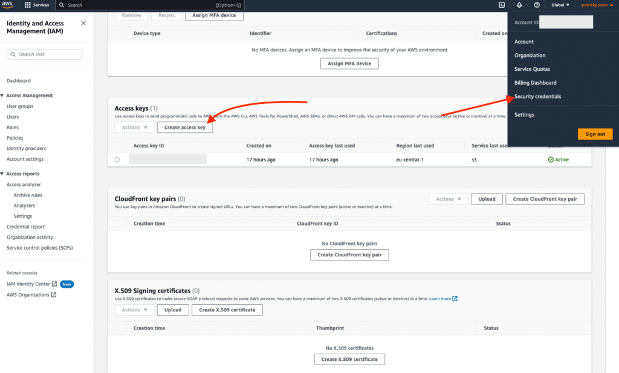Click Create X.509 certificate in empty table
This screenshot has width=619, height=373.
coord(349,360)
